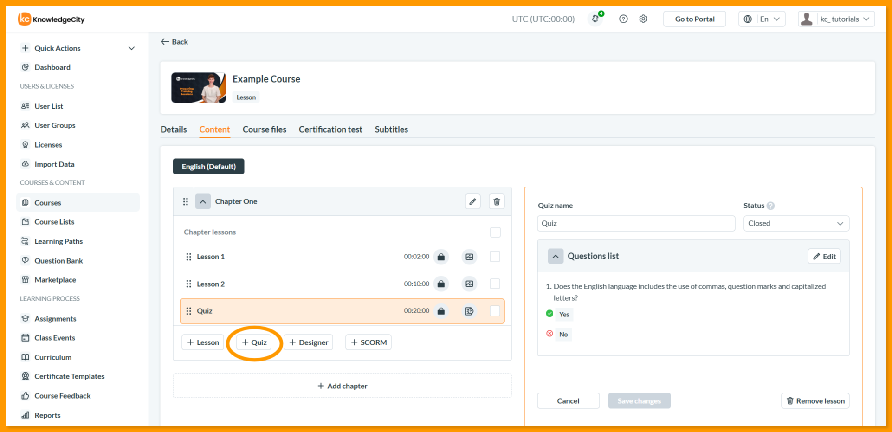Click the + SCORM button
Screen dimensions: 892x432
click(x=368, y=342)
